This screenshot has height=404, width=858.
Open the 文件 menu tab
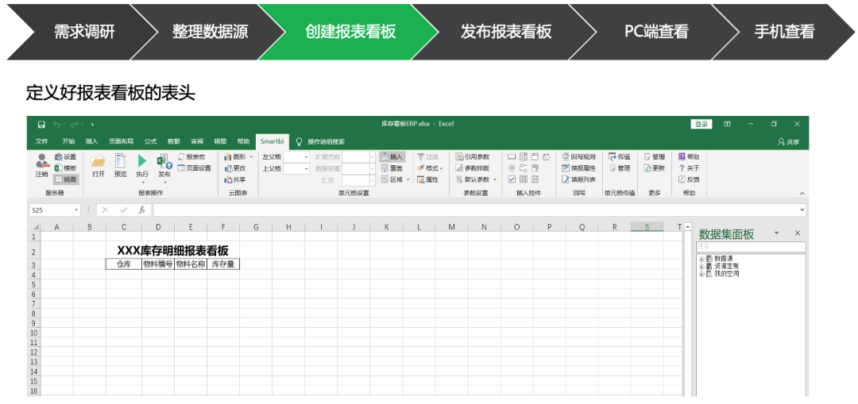(42, 141)
